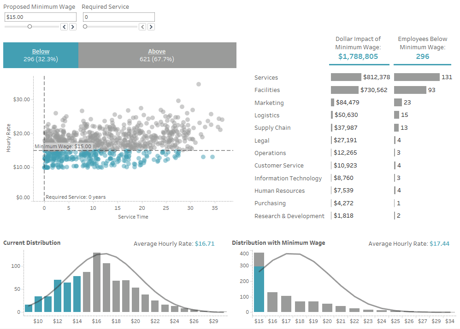Select the Services employees-below bar showing 131
The image size is (460, 329).
[417, 77]
